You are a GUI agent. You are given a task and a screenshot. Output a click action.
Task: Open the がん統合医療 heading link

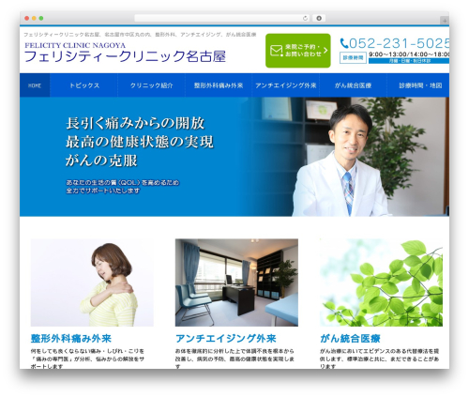(350, 338)
